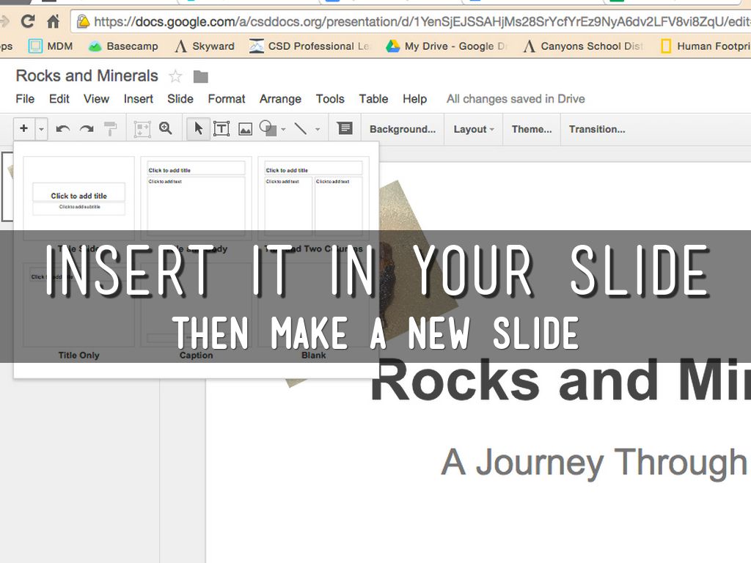Open the shape tool dropdown
The image size is (751, 563).
(x=284, y=130)
